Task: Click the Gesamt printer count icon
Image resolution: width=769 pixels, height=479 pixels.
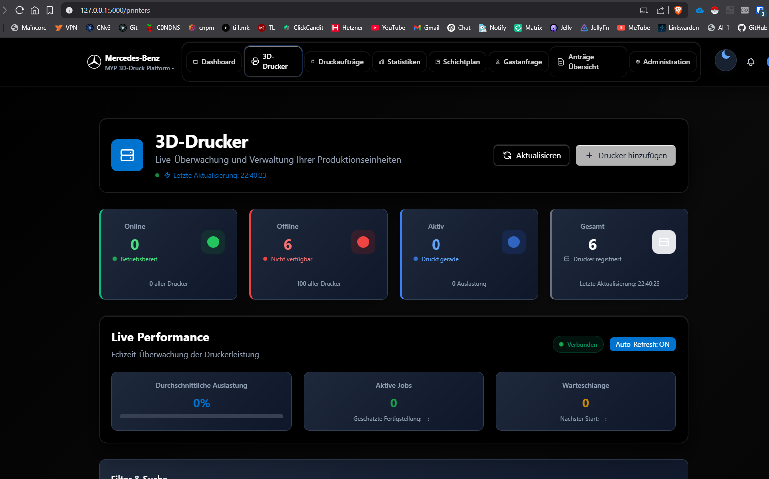Action: [663, 242]
